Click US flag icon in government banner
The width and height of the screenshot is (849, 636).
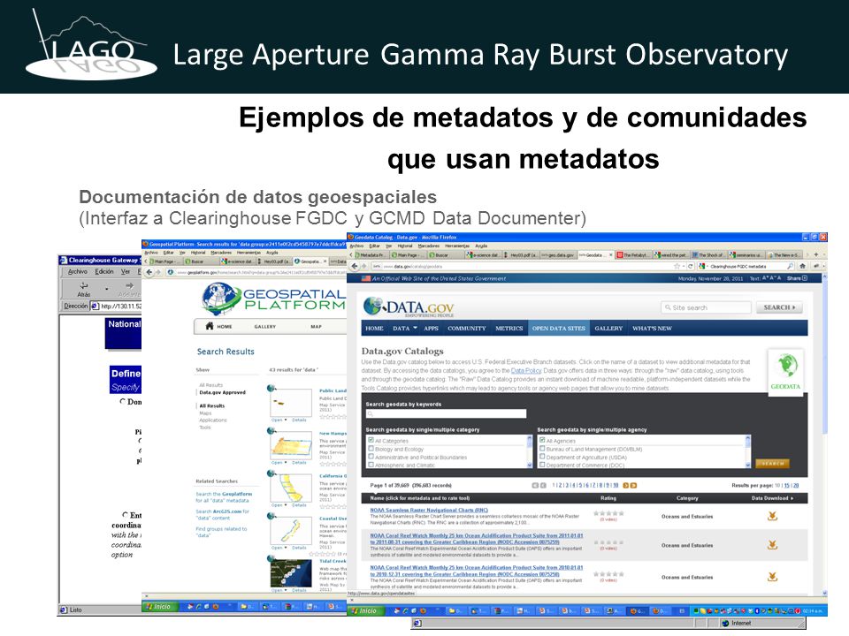click(x=366, y=278)
